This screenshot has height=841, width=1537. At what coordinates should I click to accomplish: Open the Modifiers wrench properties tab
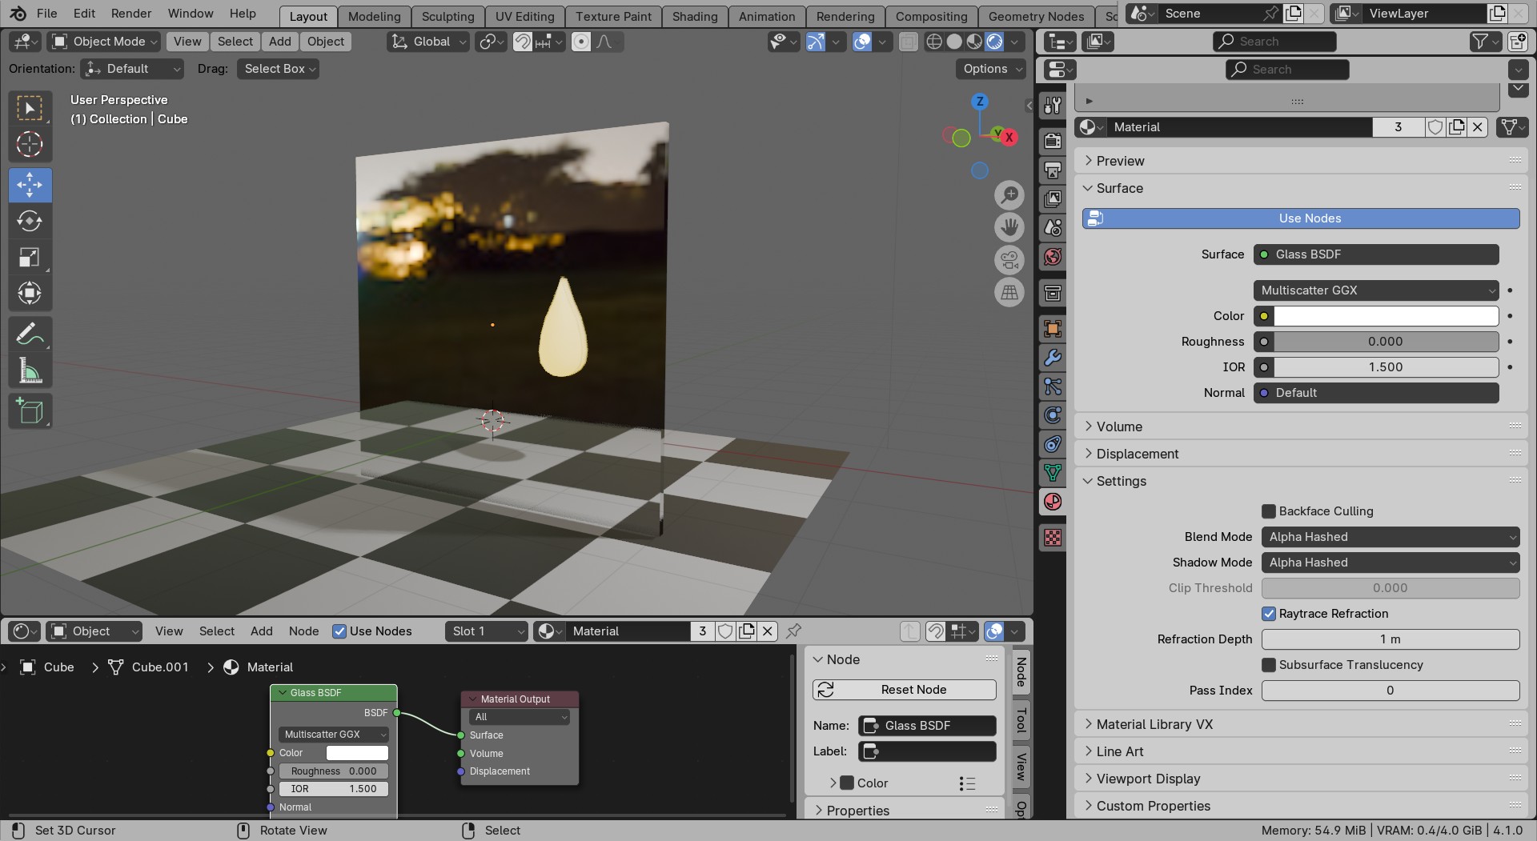tap(1053, 358)
